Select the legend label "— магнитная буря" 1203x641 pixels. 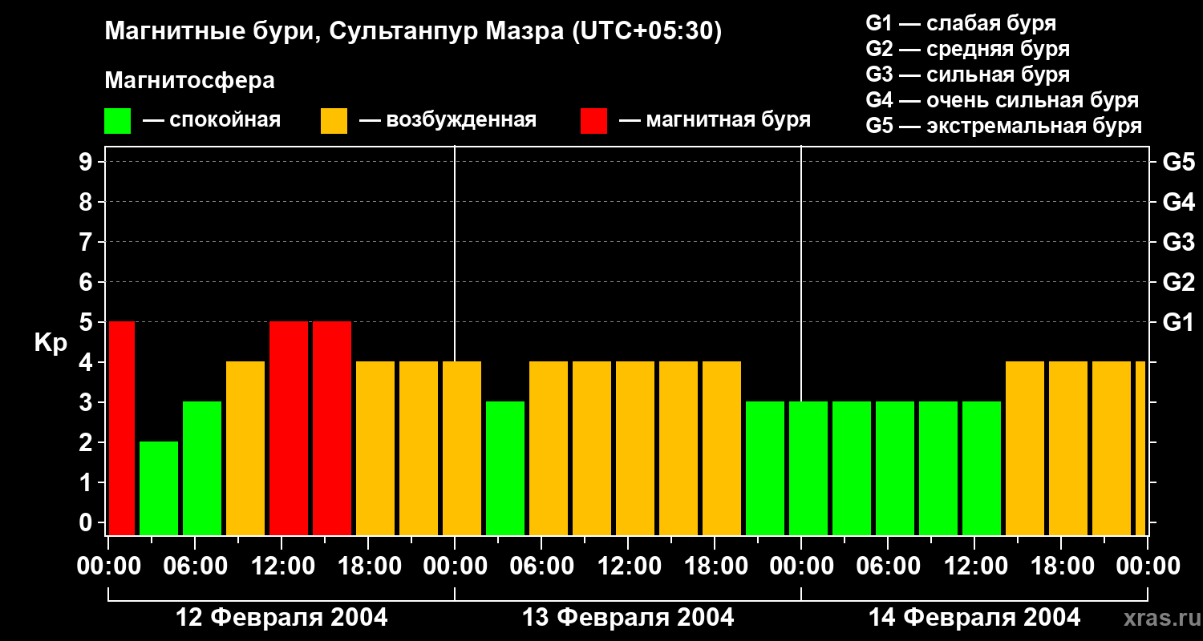click(x=715, y=120)
